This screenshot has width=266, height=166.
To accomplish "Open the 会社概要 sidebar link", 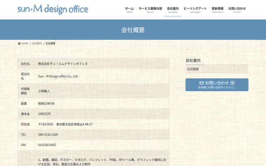I will (217, 69).
